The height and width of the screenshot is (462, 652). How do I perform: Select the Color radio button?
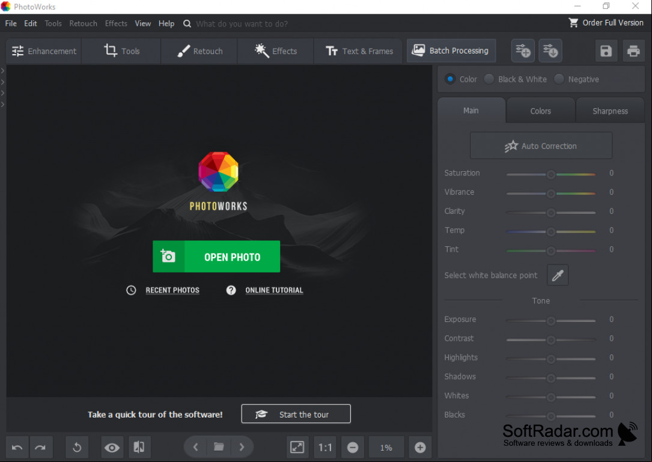(450, 79)
